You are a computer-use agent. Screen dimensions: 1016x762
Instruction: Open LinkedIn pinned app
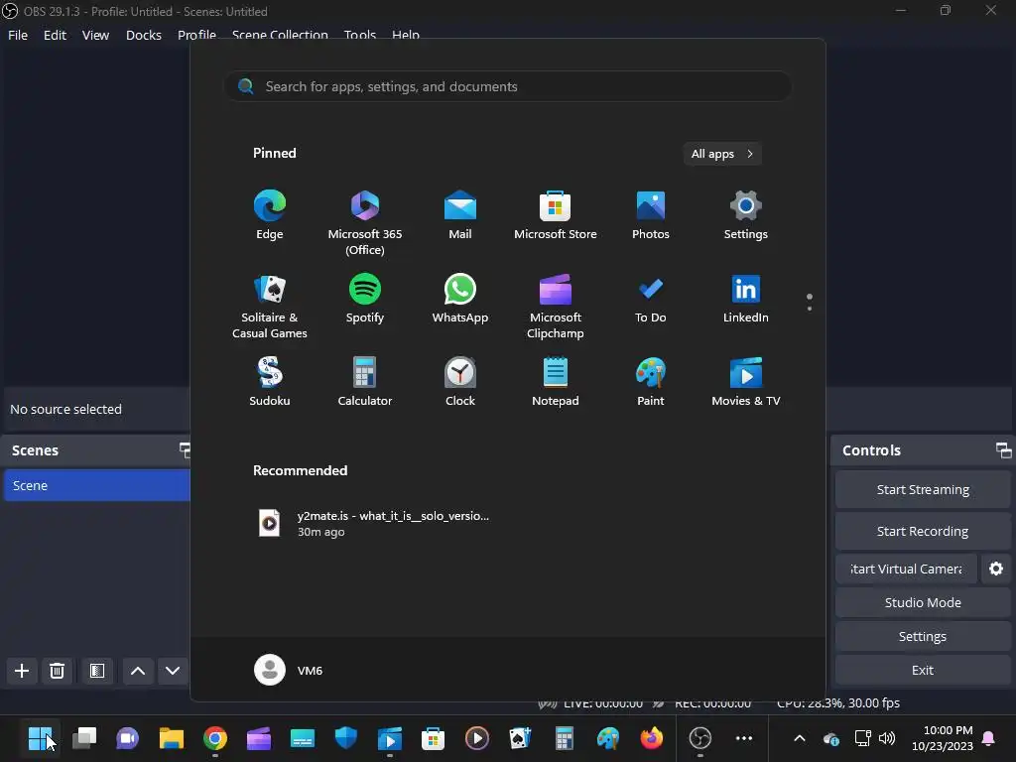pyautogui.click(x=746, y=299)
